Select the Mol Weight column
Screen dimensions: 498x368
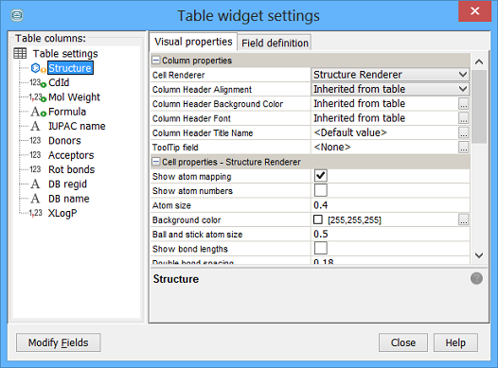(x=74, y=97)
